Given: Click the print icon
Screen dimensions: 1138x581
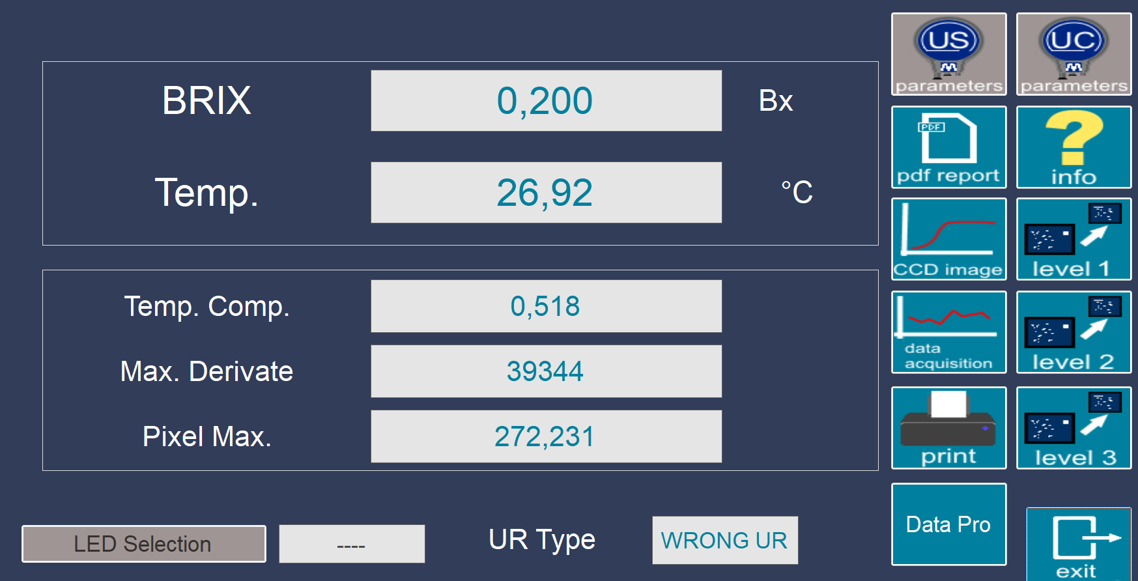Looking at the screenshot, I should (948, 428).
